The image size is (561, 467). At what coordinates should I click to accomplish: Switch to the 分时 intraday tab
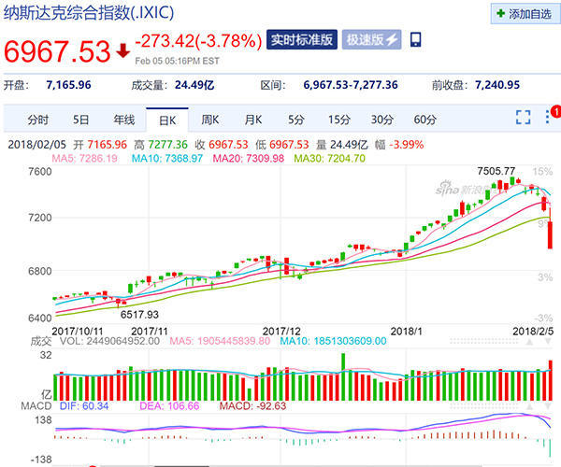pos(38,120)
